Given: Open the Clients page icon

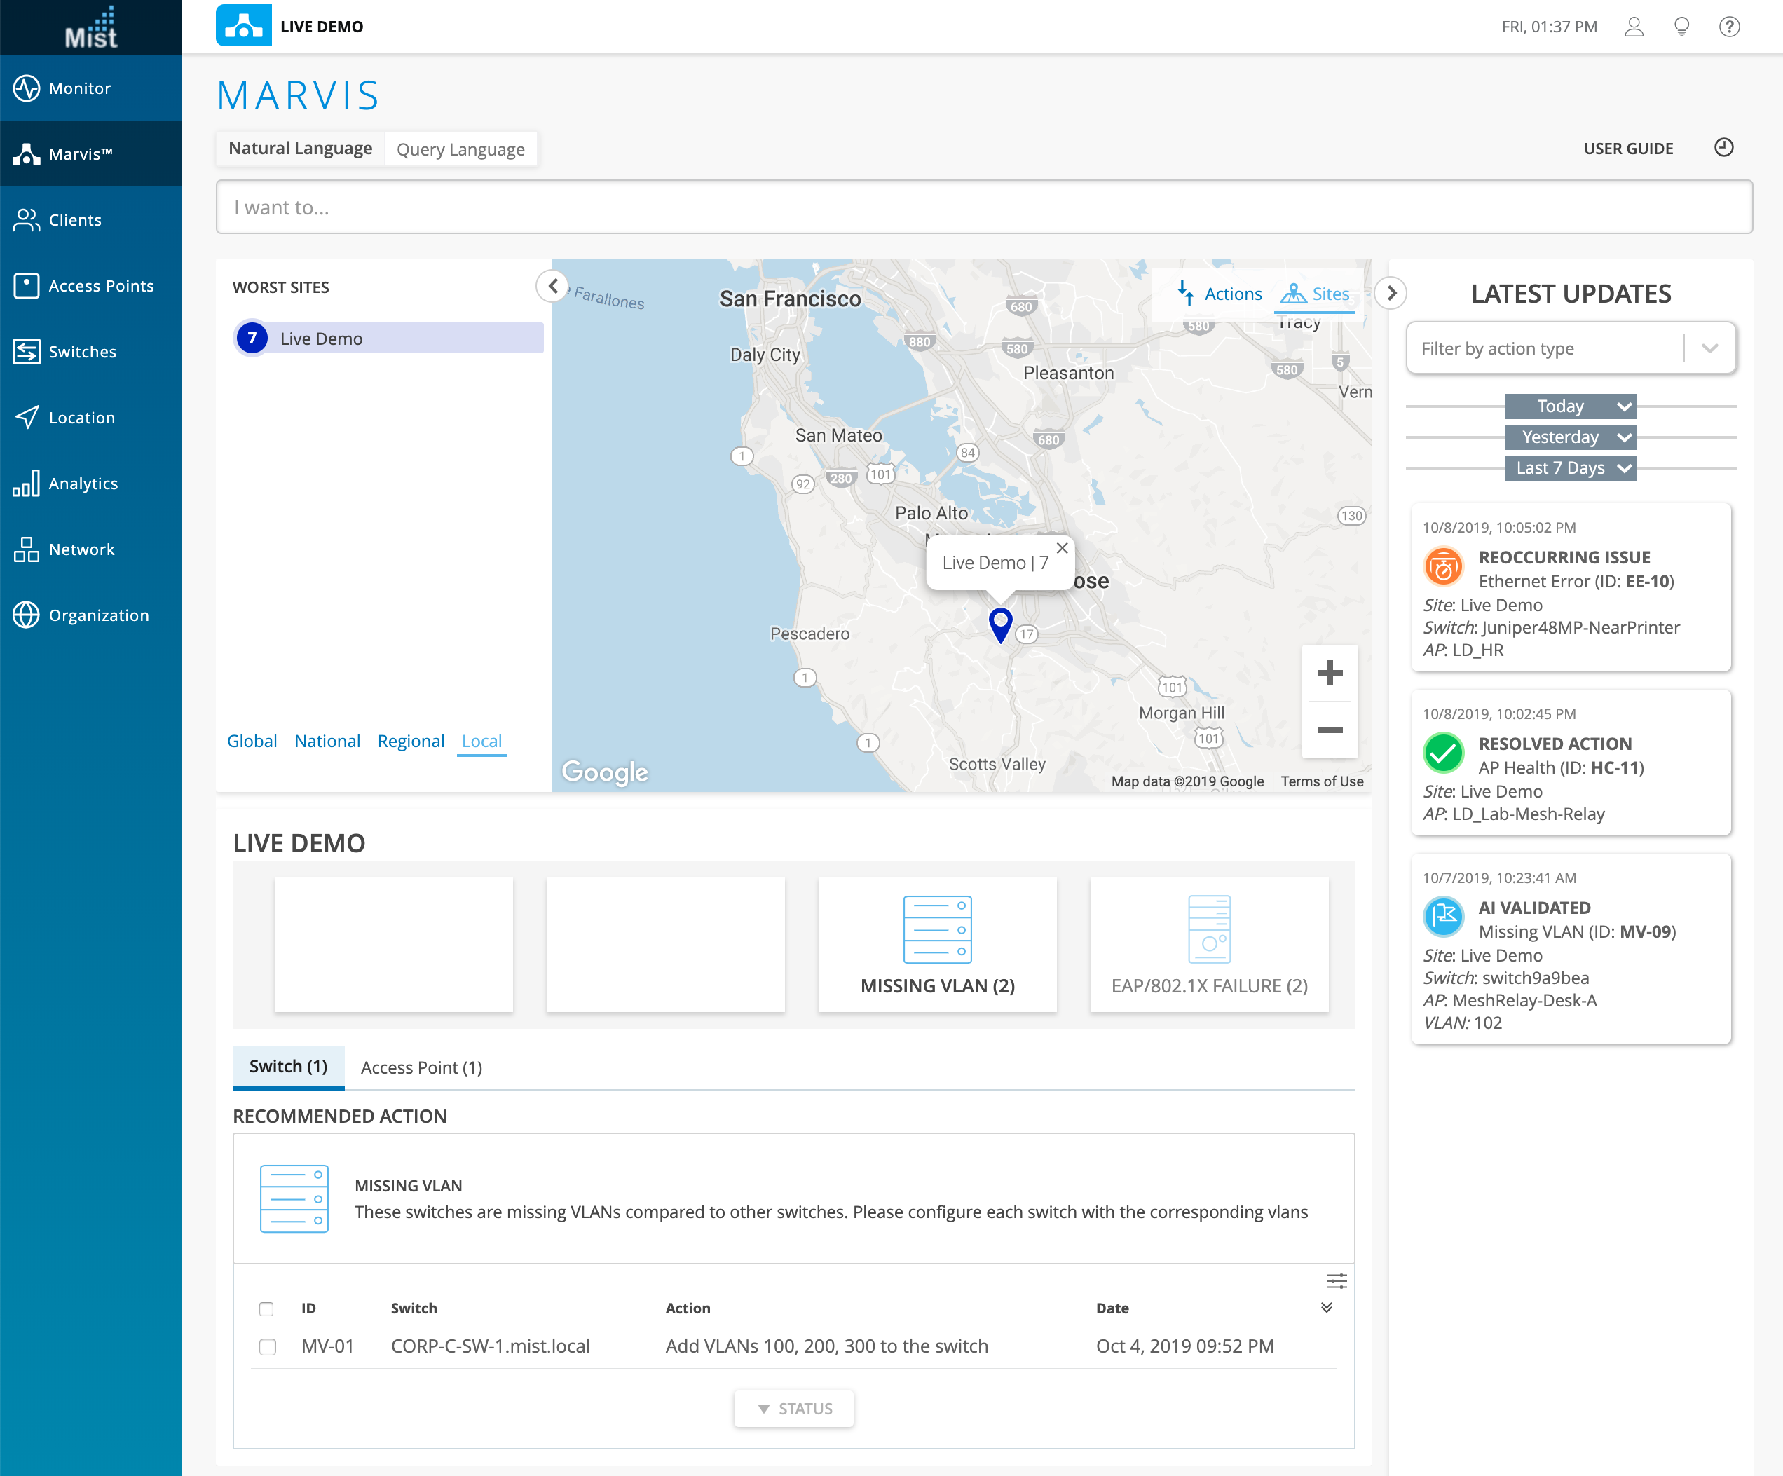Looking at the screenshot, I should 27,220.
